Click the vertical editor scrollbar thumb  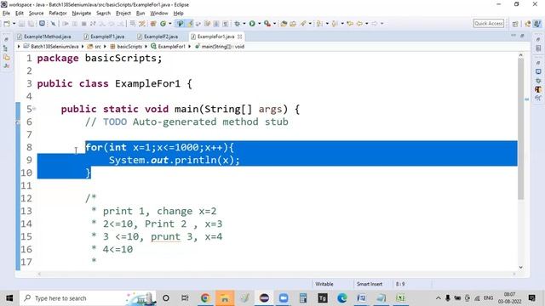[x=520, y=129]
